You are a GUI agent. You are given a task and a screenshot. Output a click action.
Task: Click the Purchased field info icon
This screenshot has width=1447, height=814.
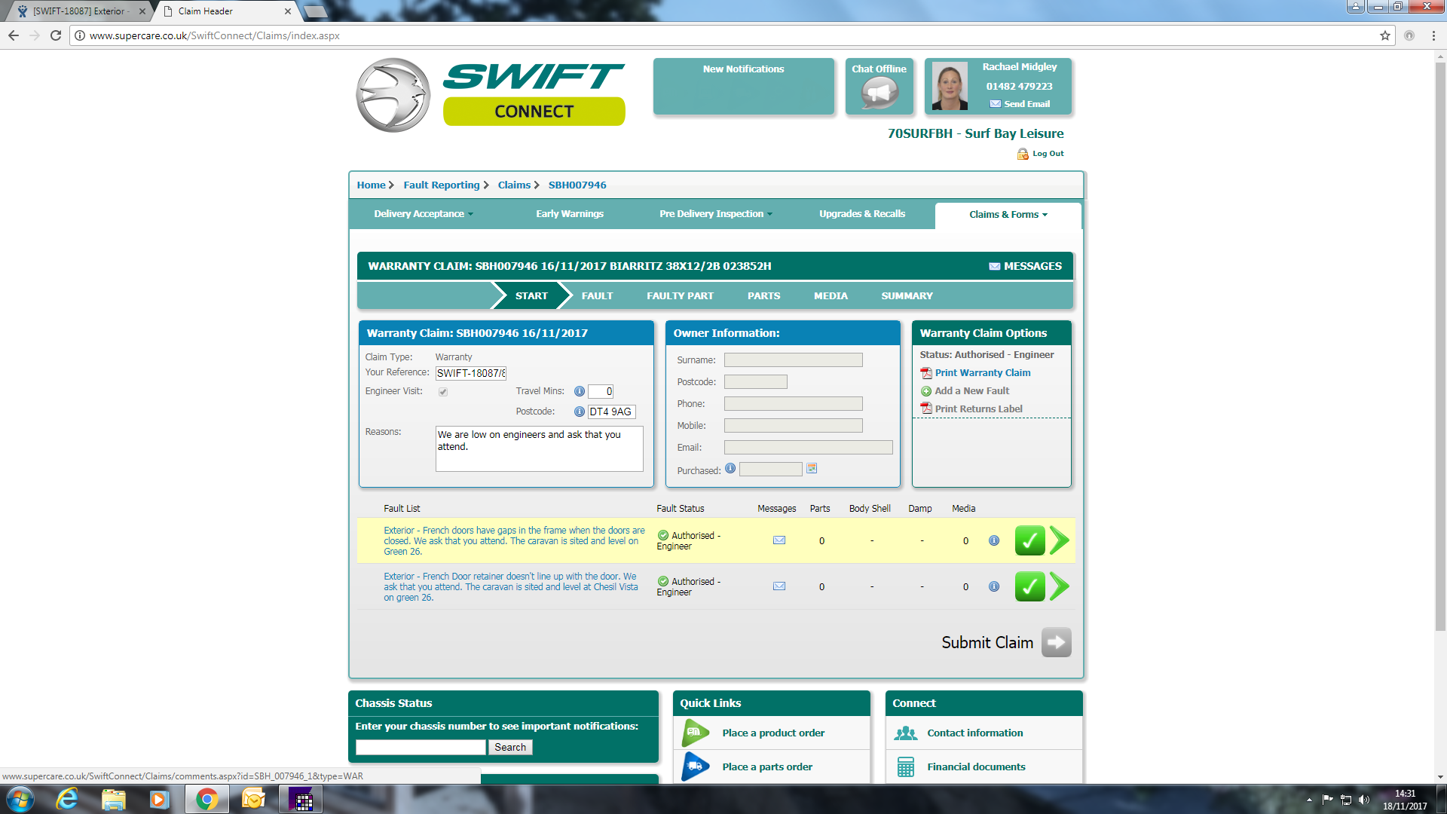[x=730, y=469]
